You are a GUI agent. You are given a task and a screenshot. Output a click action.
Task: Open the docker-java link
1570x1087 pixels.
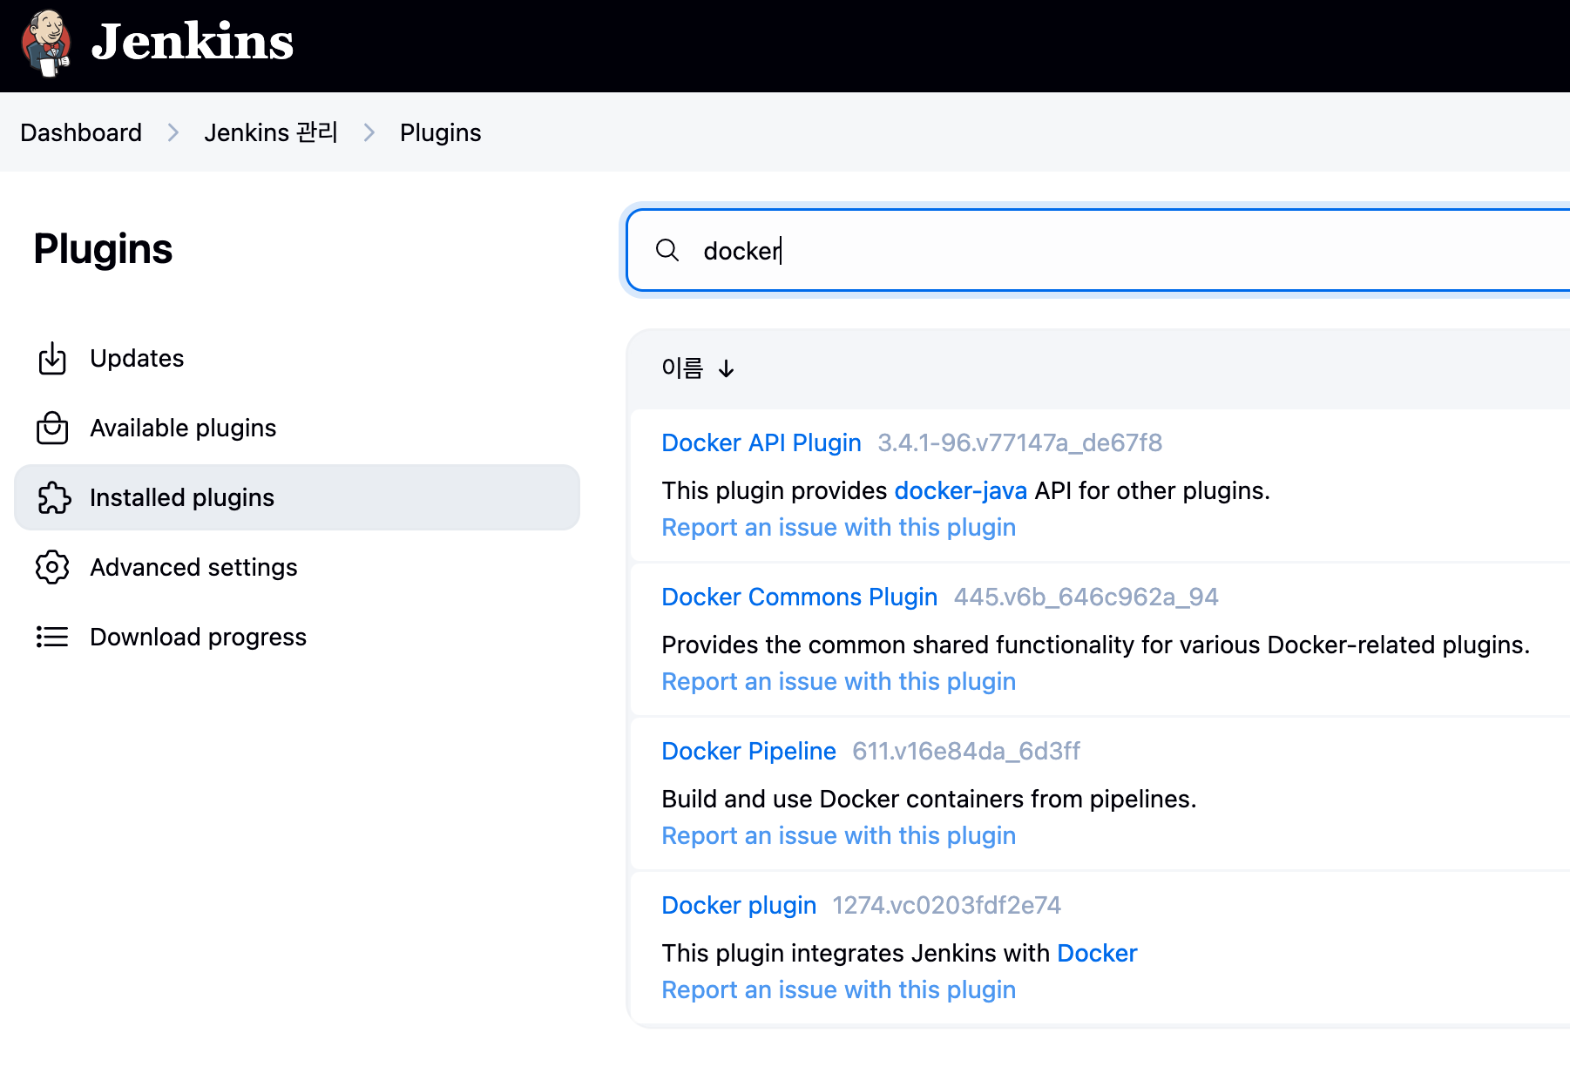click(960, 490)
